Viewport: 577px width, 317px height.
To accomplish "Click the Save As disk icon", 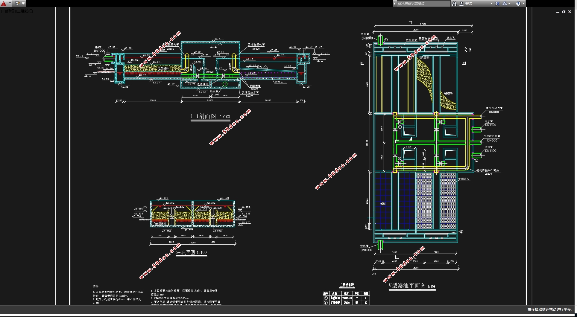I will [17, 4].
